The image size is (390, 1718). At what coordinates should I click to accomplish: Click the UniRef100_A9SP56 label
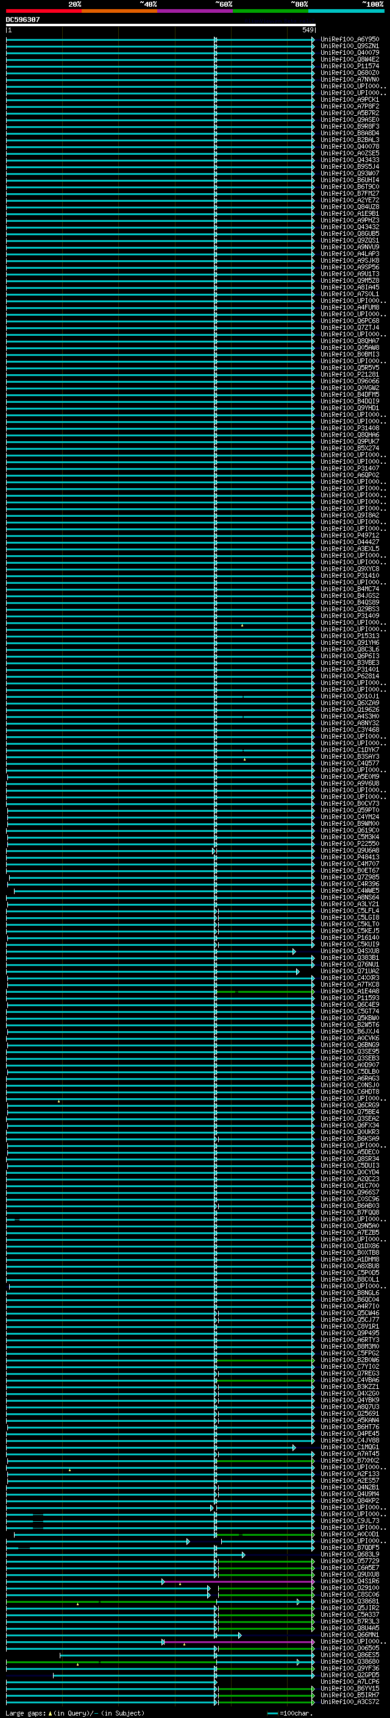point(350,268)
